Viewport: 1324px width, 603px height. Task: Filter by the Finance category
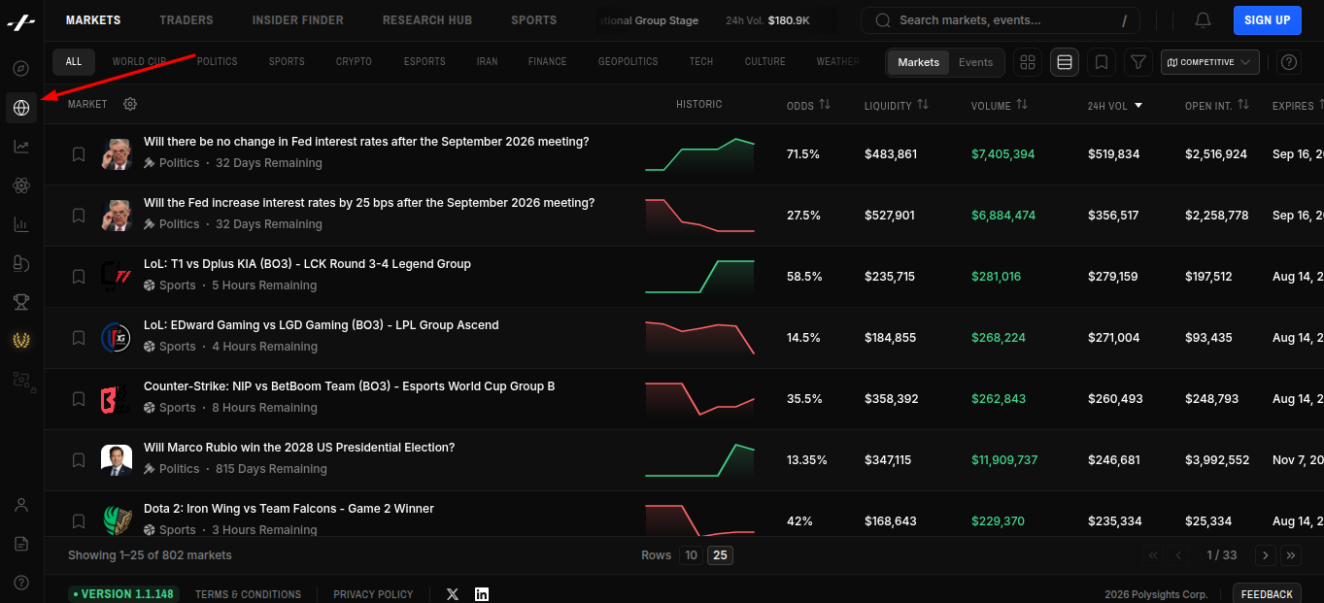547,62
